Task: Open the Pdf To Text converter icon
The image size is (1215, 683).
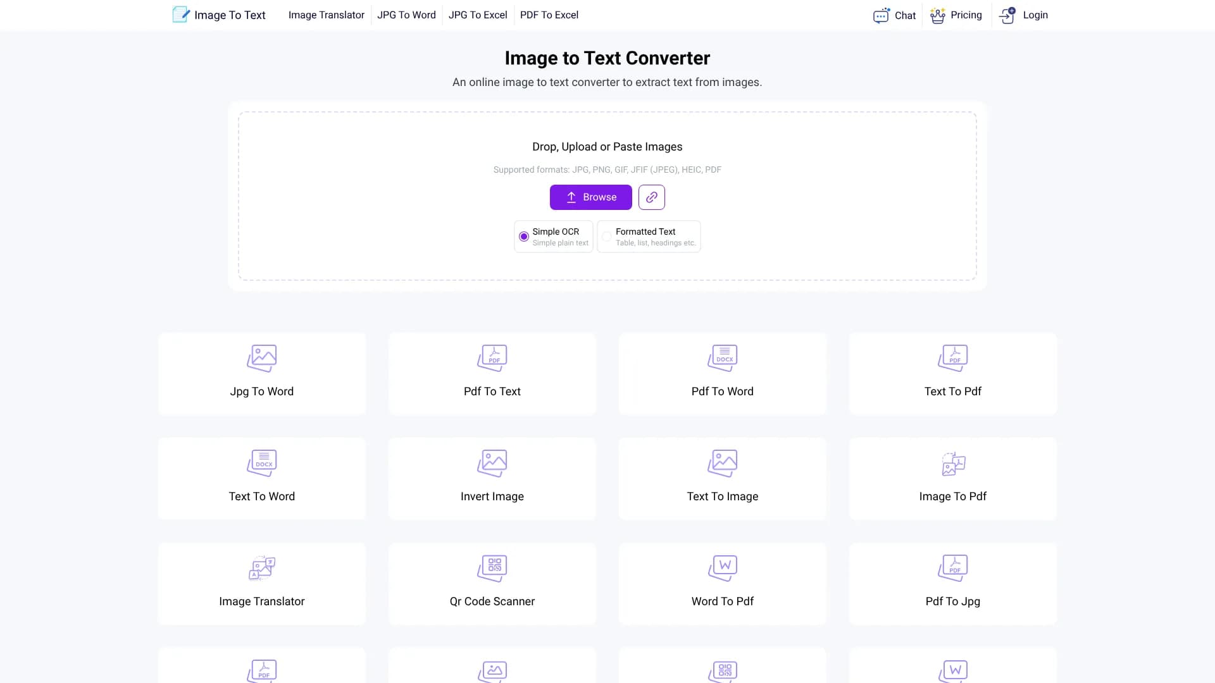Action: 492,357
